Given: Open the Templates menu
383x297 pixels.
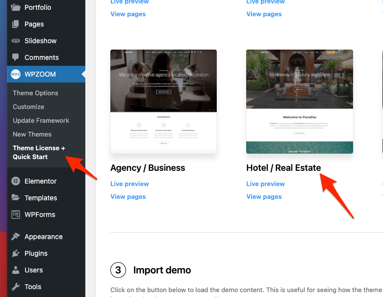Looking at the screenshot, I should [x=46, y=198].
